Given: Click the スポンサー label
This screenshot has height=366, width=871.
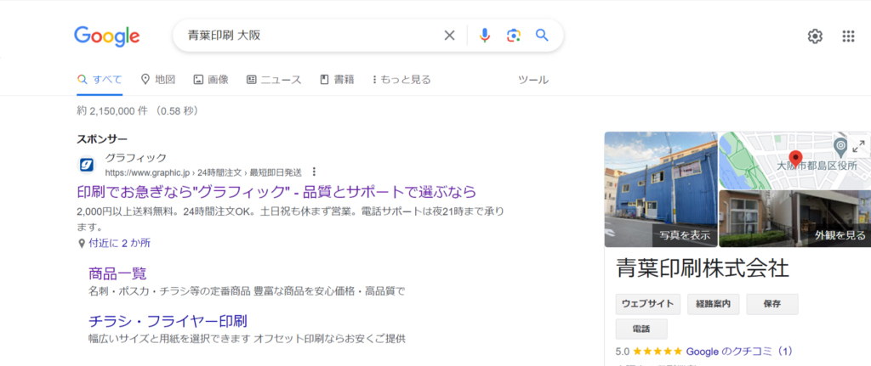Looking at the screenshot, I should tap(102, 139).
